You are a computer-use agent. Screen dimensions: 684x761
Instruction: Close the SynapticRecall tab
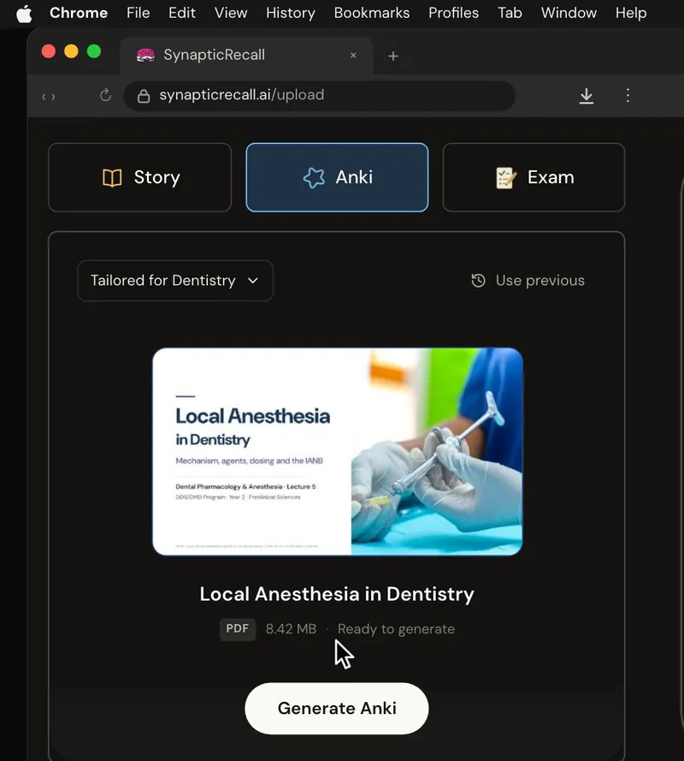tap(353, 56)
